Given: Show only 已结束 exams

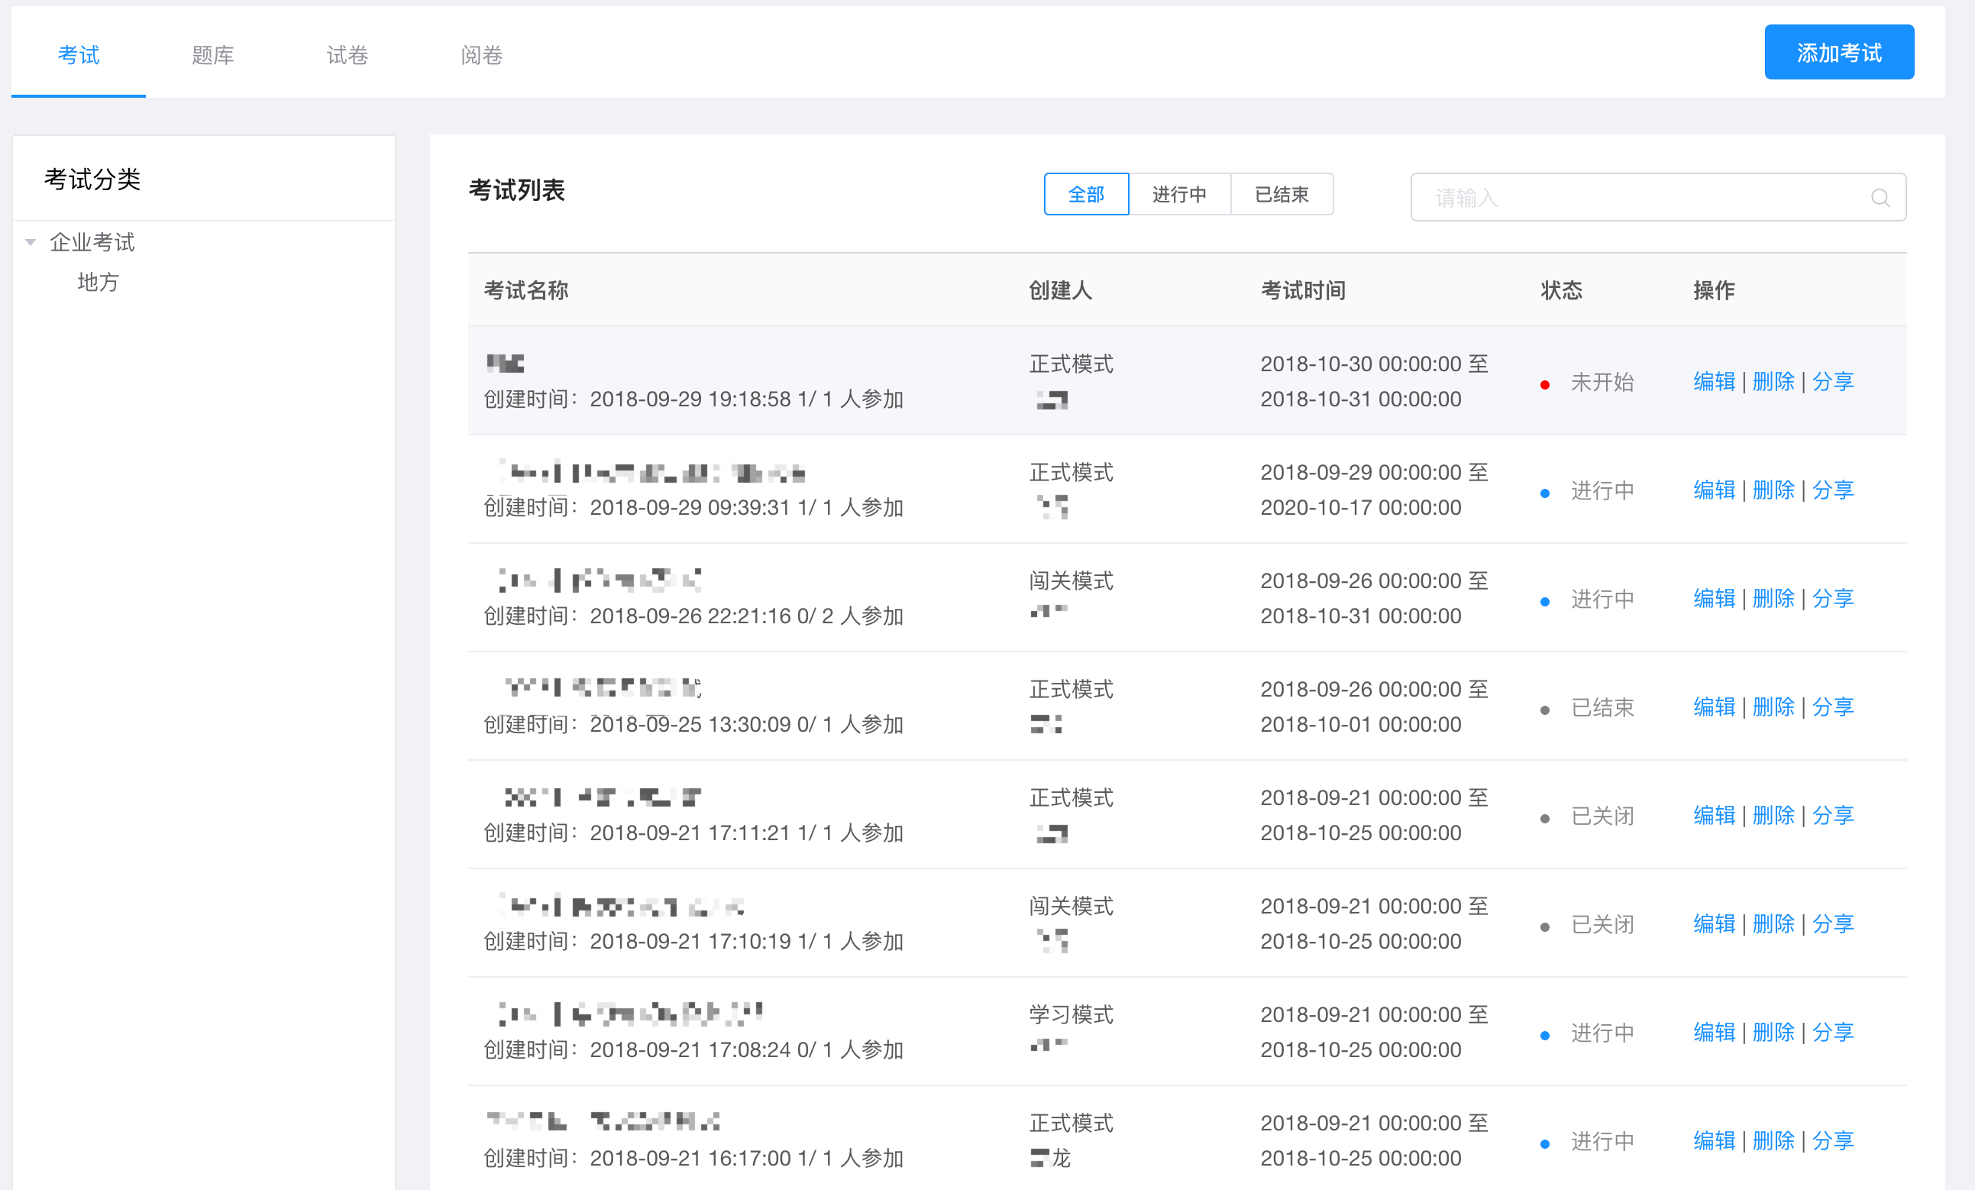Looking at the screenshot, I should [1281, 194].
